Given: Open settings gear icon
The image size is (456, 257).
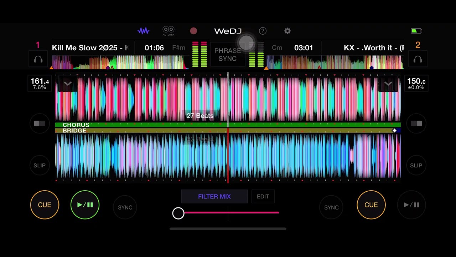Looking at the screenshot, I should [x=287, y=31].
